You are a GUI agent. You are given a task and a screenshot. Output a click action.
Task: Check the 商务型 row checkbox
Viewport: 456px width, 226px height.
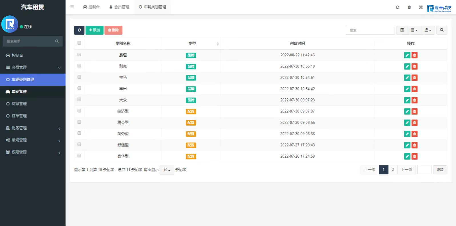(x=79, y=133)
